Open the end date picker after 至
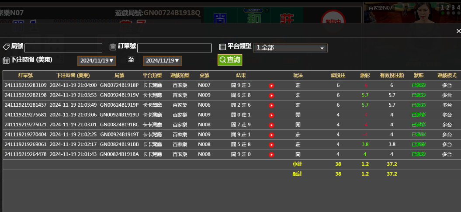The width and height of the screenshot is (461, 212). click(x=162, y=61)
